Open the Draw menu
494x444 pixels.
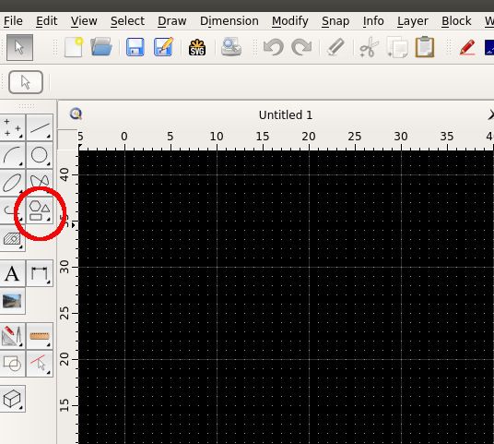click(172, 21)
